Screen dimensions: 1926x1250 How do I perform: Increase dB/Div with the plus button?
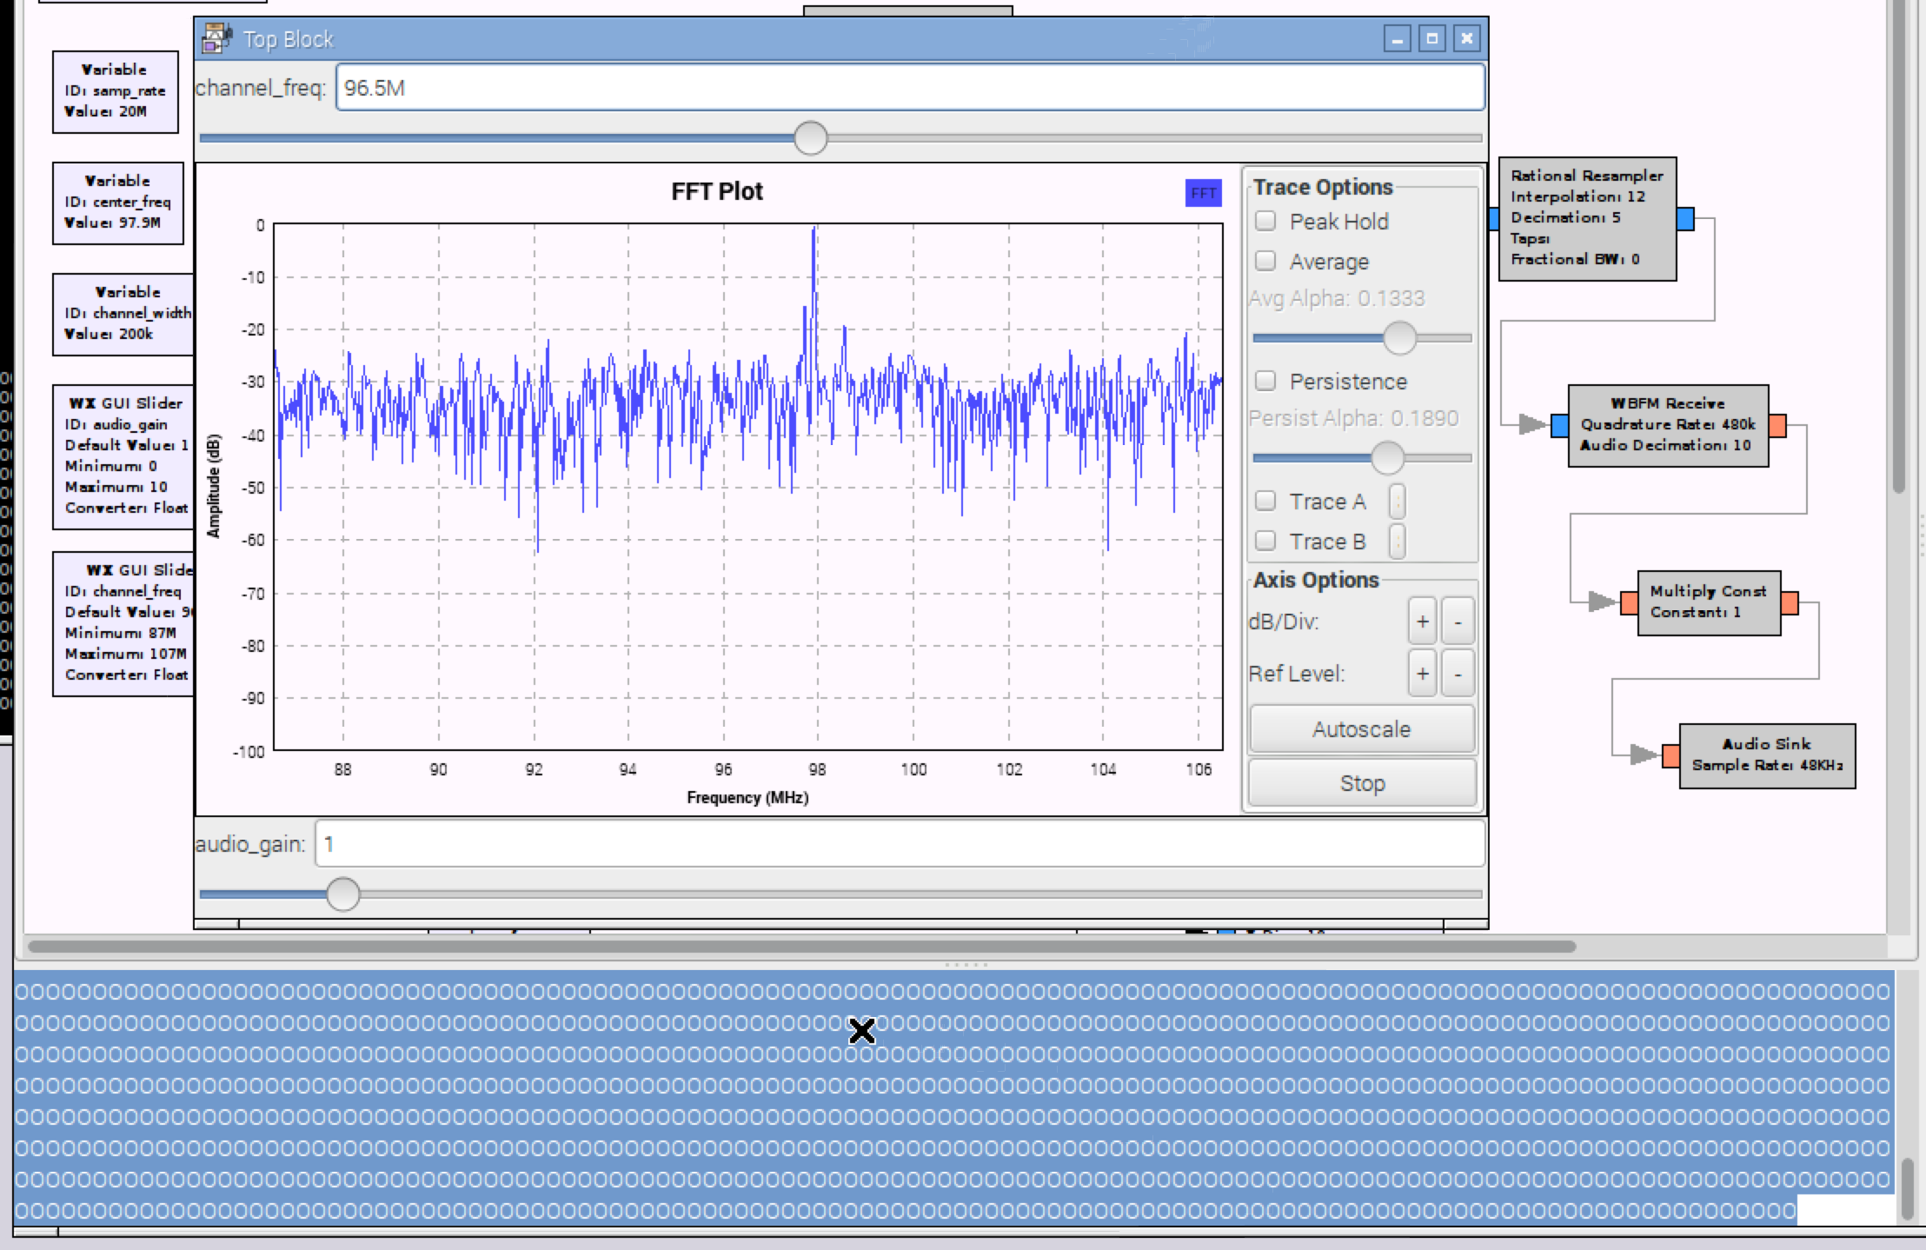(x=1423, y=622)
